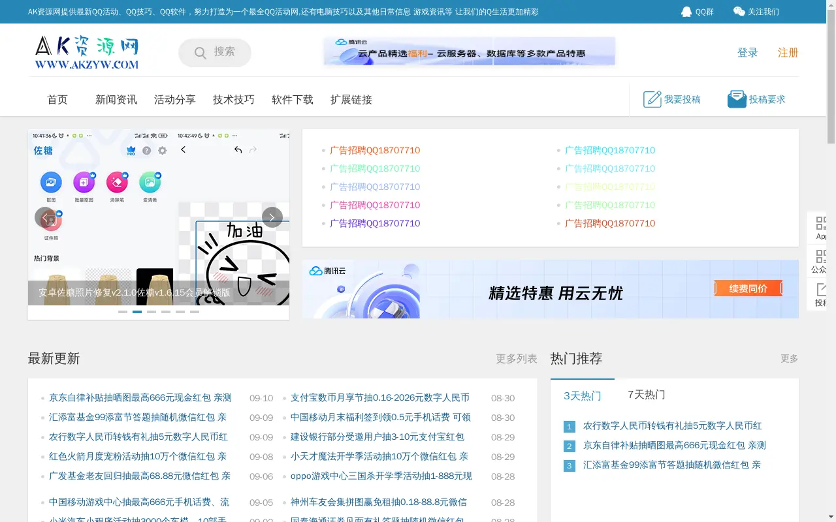Open the 新闻资讯 navigation item
This screenshot has height=522, width=836.
[x=116, y=100]
